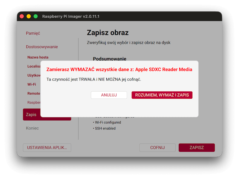The image size is (239, 179).
Task: Open Raspberry sidebar item below Remote
Action: pyautogui.click(x=34, y=102)
